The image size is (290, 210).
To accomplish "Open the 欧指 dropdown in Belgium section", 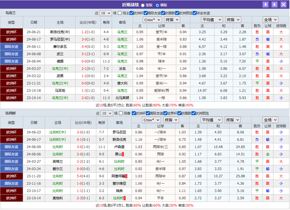I will [x=233, y=120].
